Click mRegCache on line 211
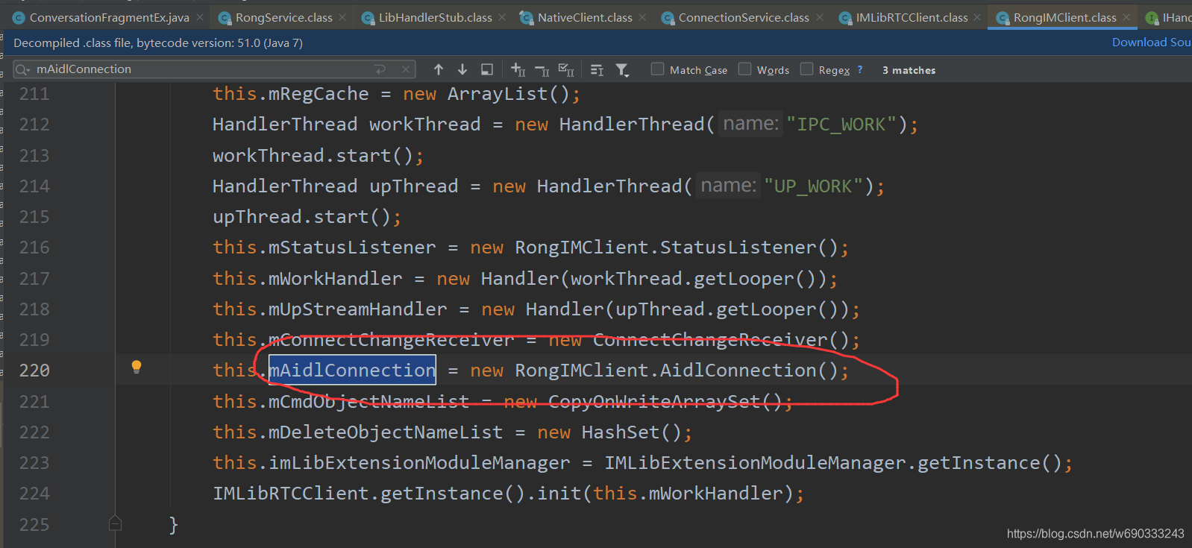 click(x=319, y=94)
